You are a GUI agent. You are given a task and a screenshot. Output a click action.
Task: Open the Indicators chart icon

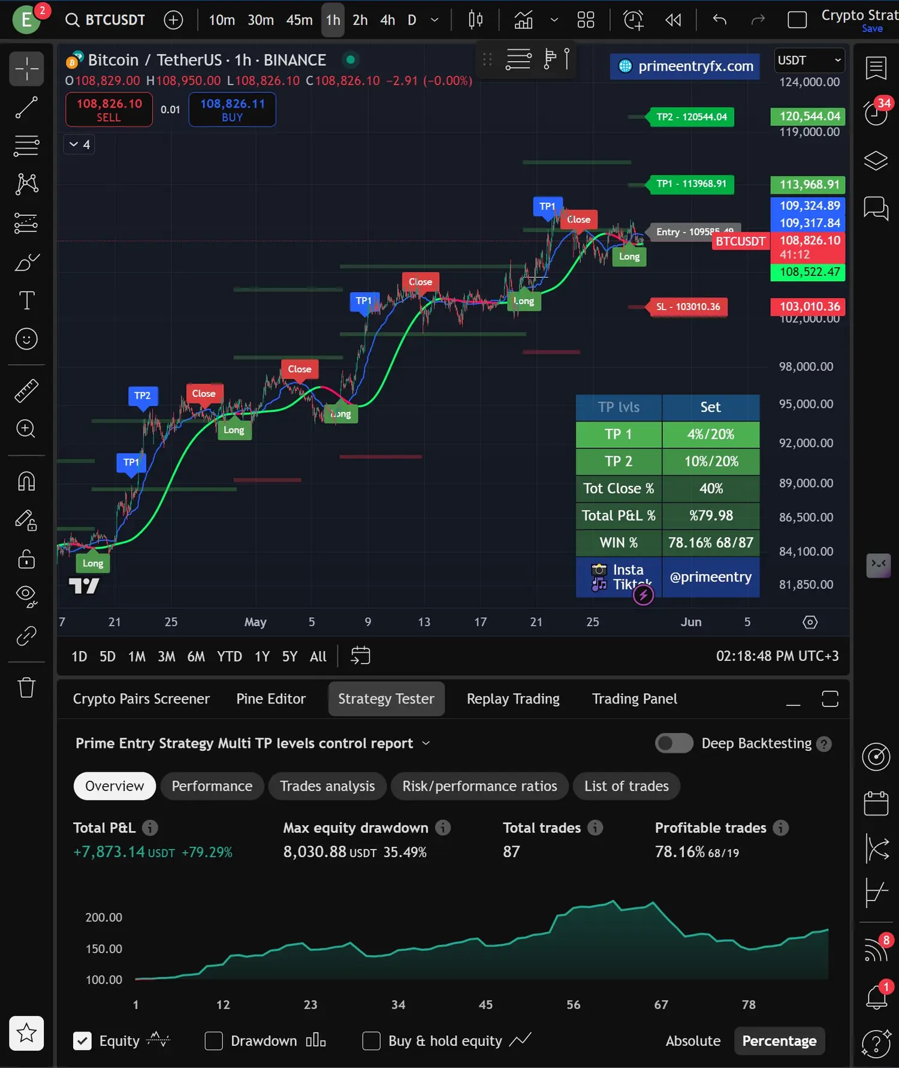(x=523, y=20)
